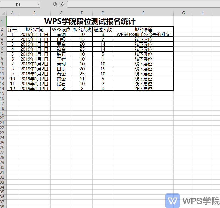Select column A header

pos(12,13)
